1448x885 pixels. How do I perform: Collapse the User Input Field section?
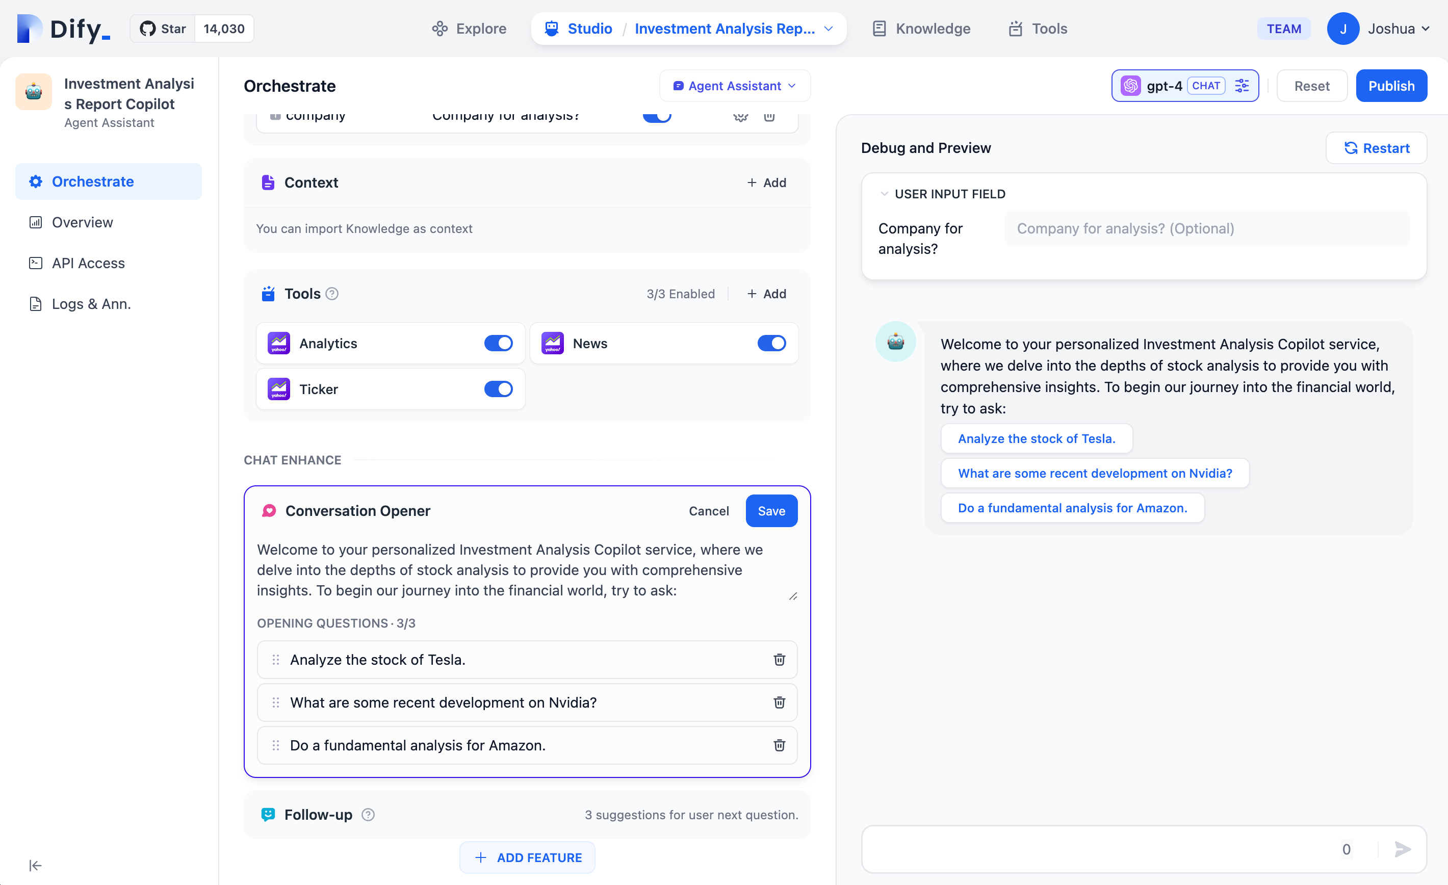click(x=884, y=194)
